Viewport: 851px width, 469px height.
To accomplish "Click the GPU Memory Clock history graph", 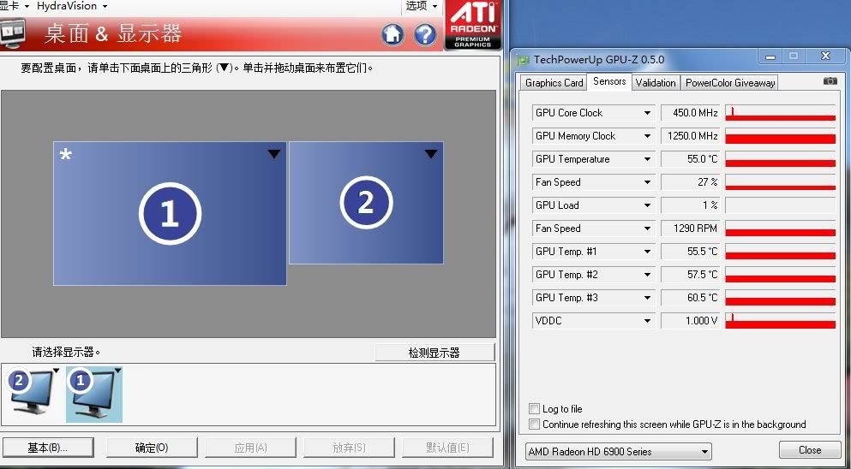I will (x=780, y=136).
